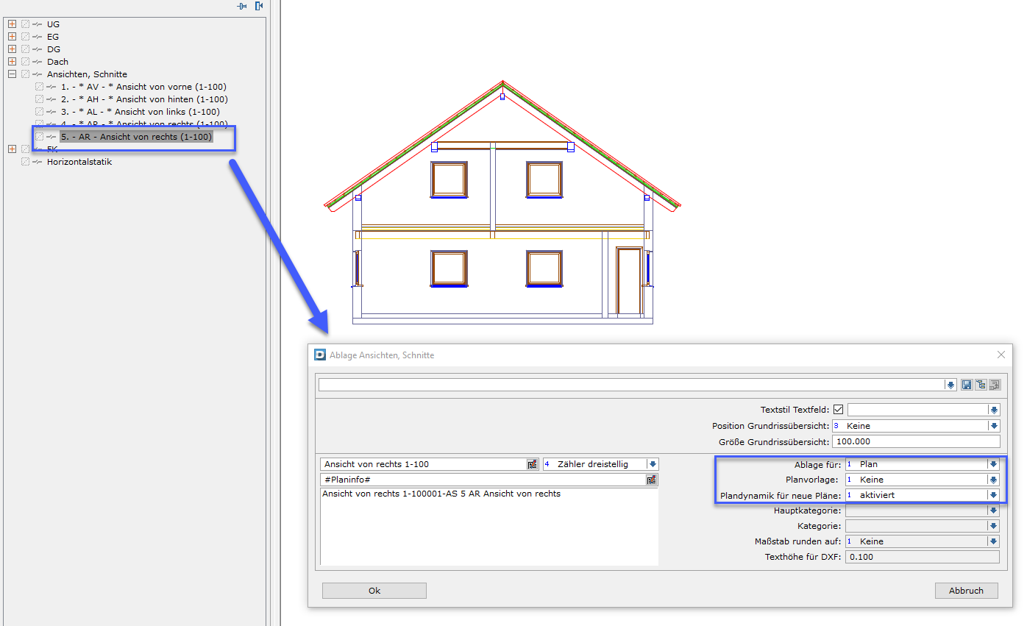Click the dialog's application logo icon
1027x626 pixels.
pyautogui.click(x=320, y=355)
